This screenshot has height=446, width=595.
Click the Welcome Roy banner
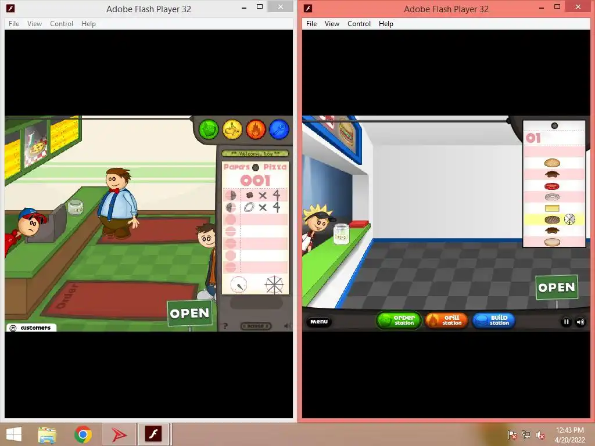click(x=255, y=153)
